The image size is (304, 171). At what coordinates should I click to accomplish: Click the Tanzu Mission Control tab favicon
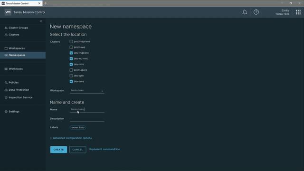3,3
